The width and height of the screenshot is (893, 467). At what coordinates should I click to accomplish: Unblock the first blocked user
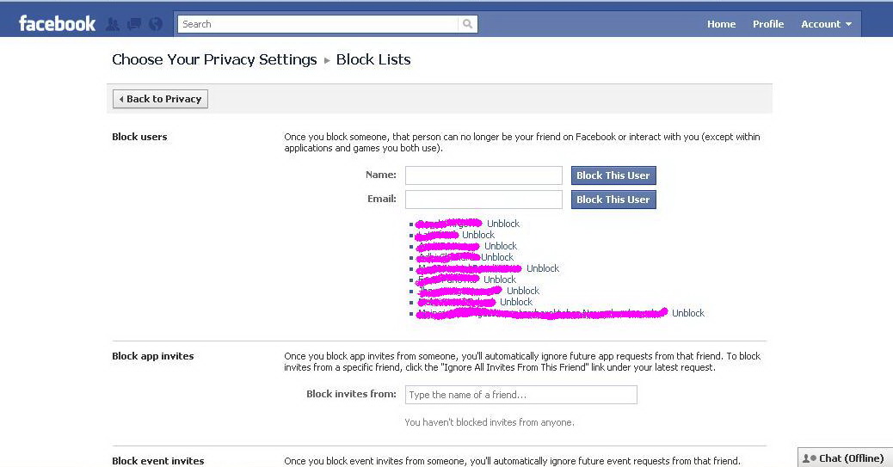point(503,224)
